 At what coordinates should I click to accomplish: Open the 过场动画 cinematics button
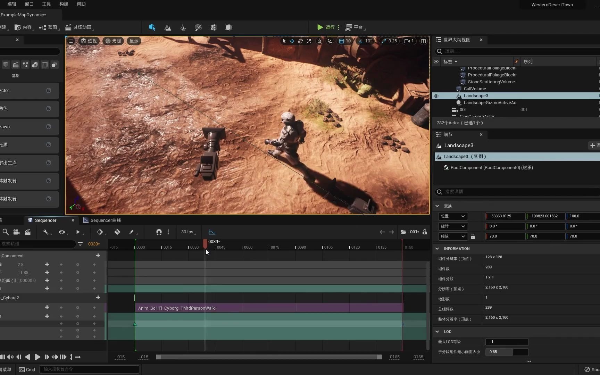[x=80, y=27]
